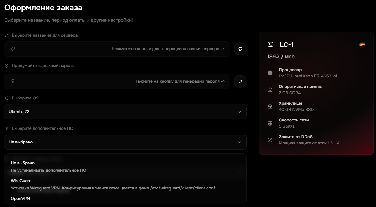Image resolution: width=376 pixels, height=207 pixels.
Task: Click into the password input field
Action: (118, 81)
